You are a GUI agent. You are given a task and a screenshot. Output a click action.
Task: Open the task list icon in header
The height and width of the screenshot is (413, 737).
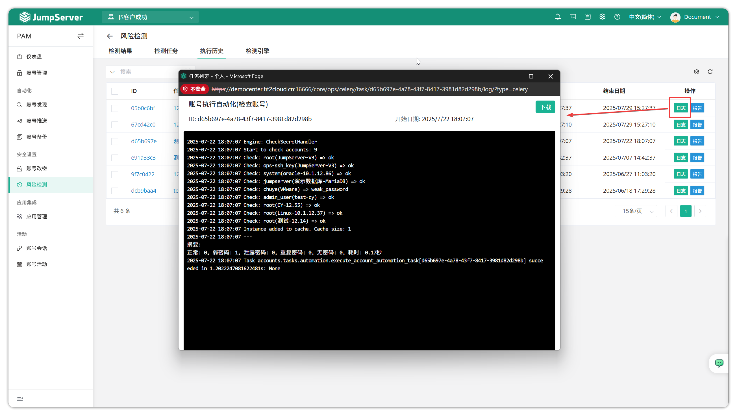587,17
